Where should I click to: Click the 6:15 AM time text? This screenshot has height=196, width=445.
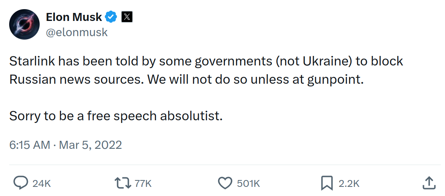(x=30, y=145)
